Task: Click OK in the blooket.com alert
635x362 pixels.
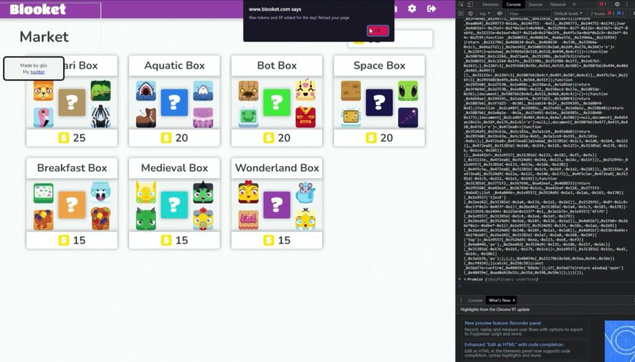Action: (378, 31)
